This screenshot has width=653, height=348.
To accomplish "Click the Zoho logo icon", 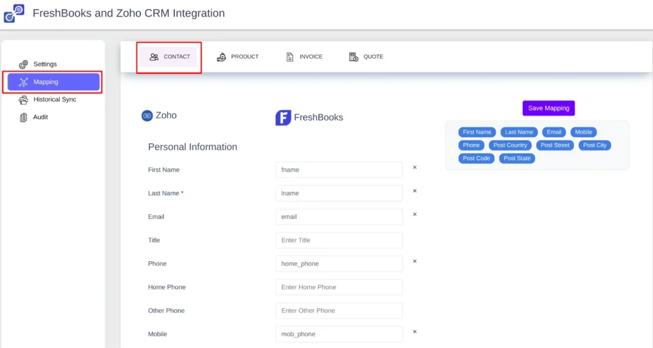I will (147, 116).
